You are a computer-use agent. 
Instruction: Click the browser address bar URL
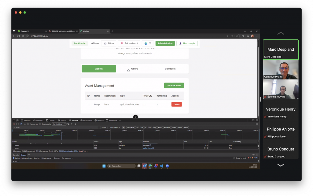coord(39,36)
